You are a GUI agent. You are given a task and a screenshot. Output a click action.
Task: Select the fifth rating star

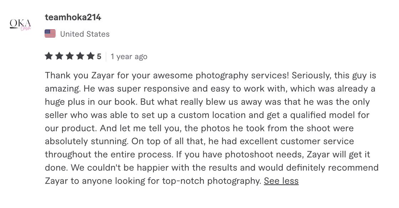click(x=90, y=56)
